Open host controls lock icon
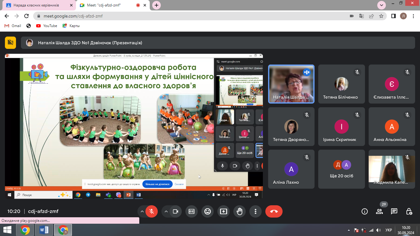Image resolution: width=420 pixels, height=236 pixels. tap(409, 211)
